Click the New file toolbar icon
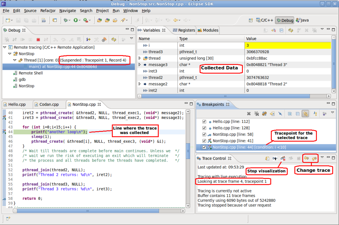The height and width of the screenshot is (225, 339). (x=8, y=20)
